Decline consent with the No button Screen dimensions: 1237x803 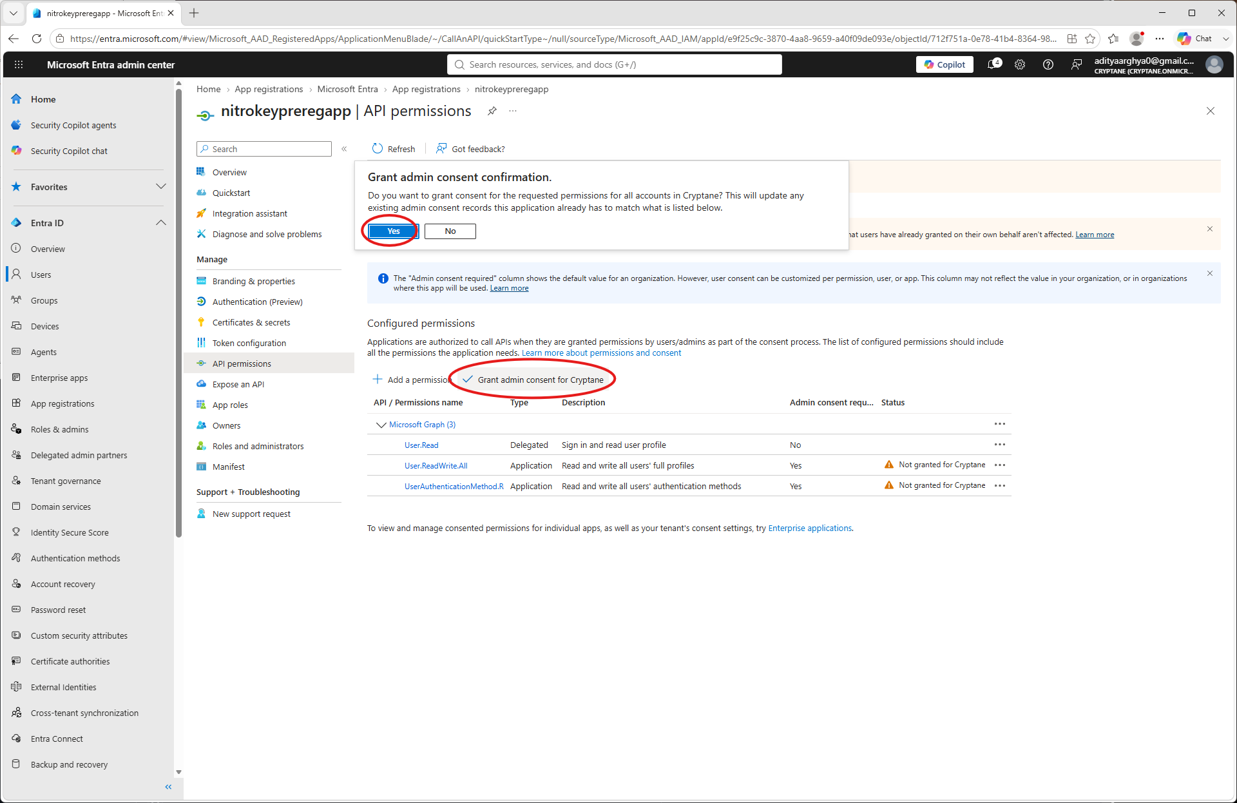[x=450, y=231]
